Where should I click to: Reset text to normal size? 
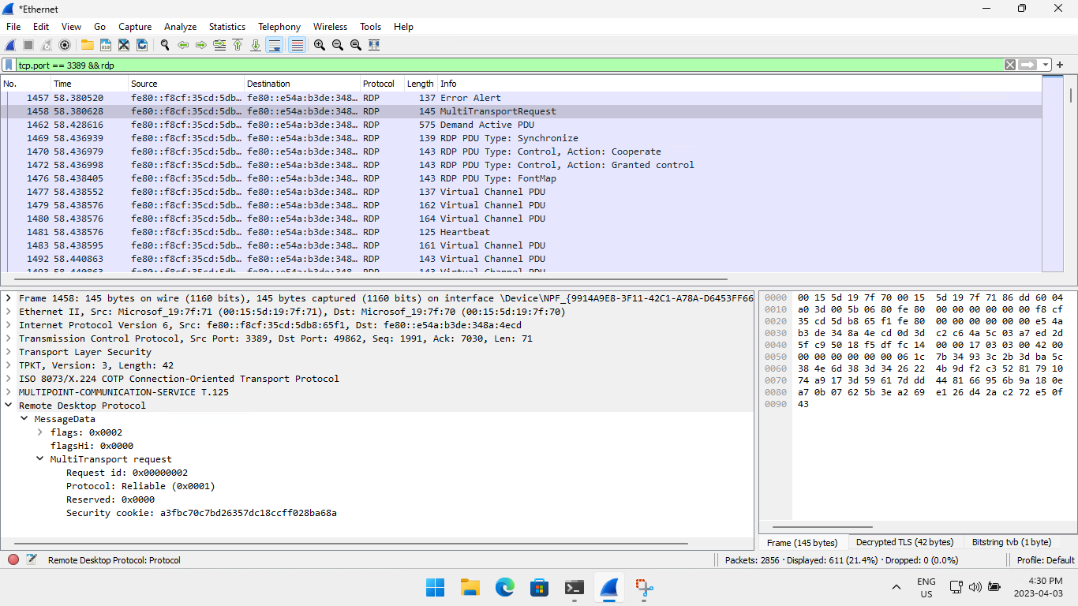pos(356,45)
